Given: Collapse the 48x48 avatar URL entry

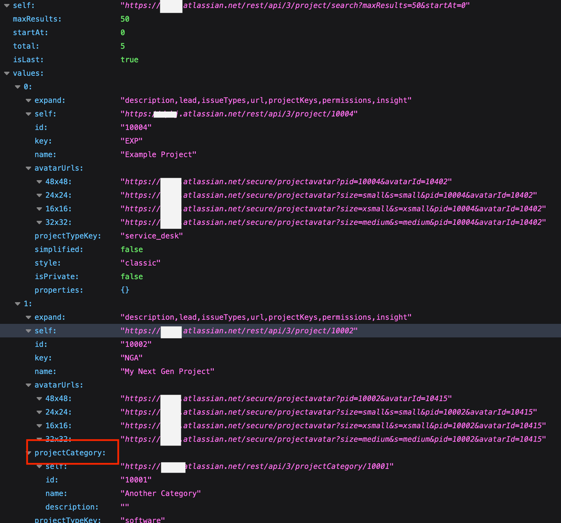Looking at the screenshot, I should click(x=39, y=181).
